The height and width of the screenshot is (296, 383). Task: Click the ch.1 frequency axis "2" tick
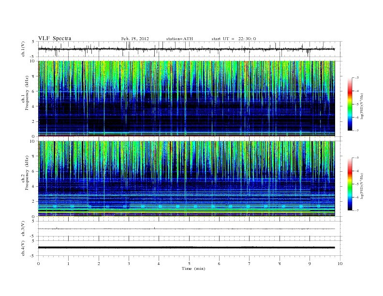point(33,121)
